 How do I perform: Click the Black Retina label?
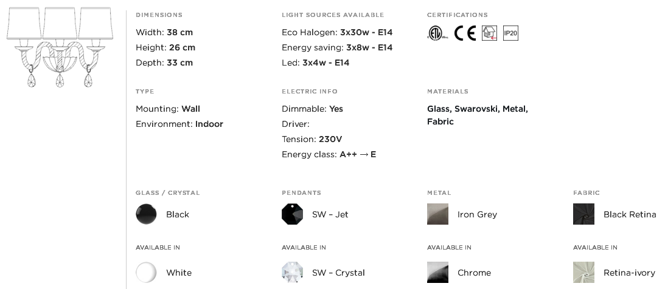point(630,214)
